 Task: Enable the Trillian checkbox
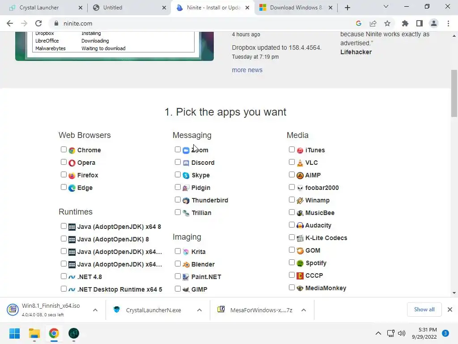[x=178, y=212]
